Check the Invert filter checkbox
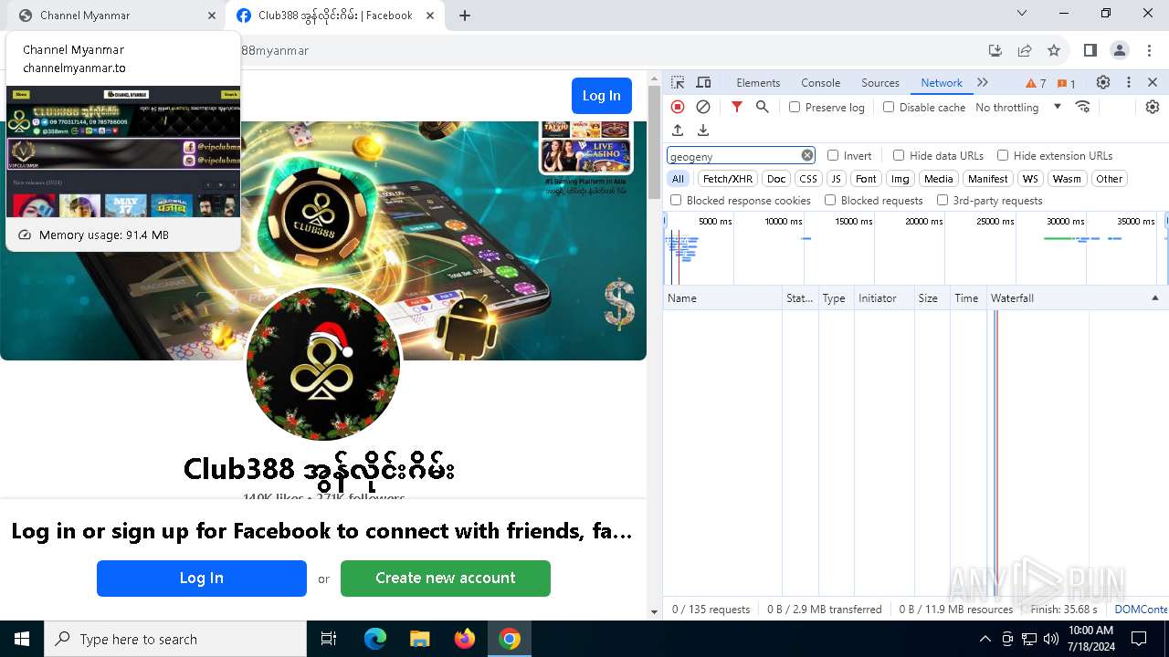Screen dimensions: 1169x657 [833, 155]
